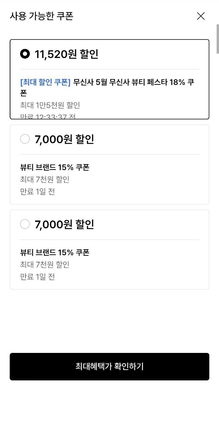The height and width of the screenshot is (429, 219).
Task: Click the 사용 가능한 쿠폰 header title
Action: click(x=42, y=16)
